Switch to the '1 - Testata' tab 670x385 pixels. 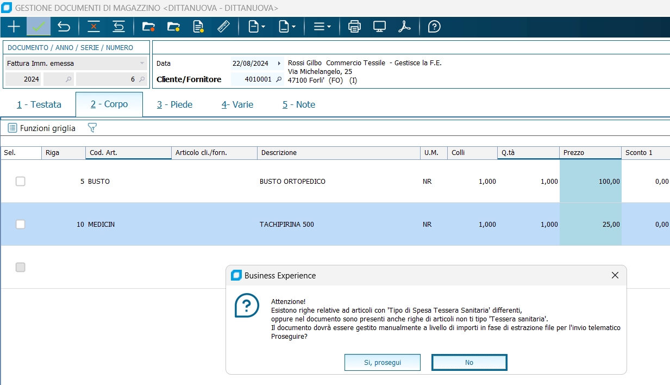pos(39,104)
